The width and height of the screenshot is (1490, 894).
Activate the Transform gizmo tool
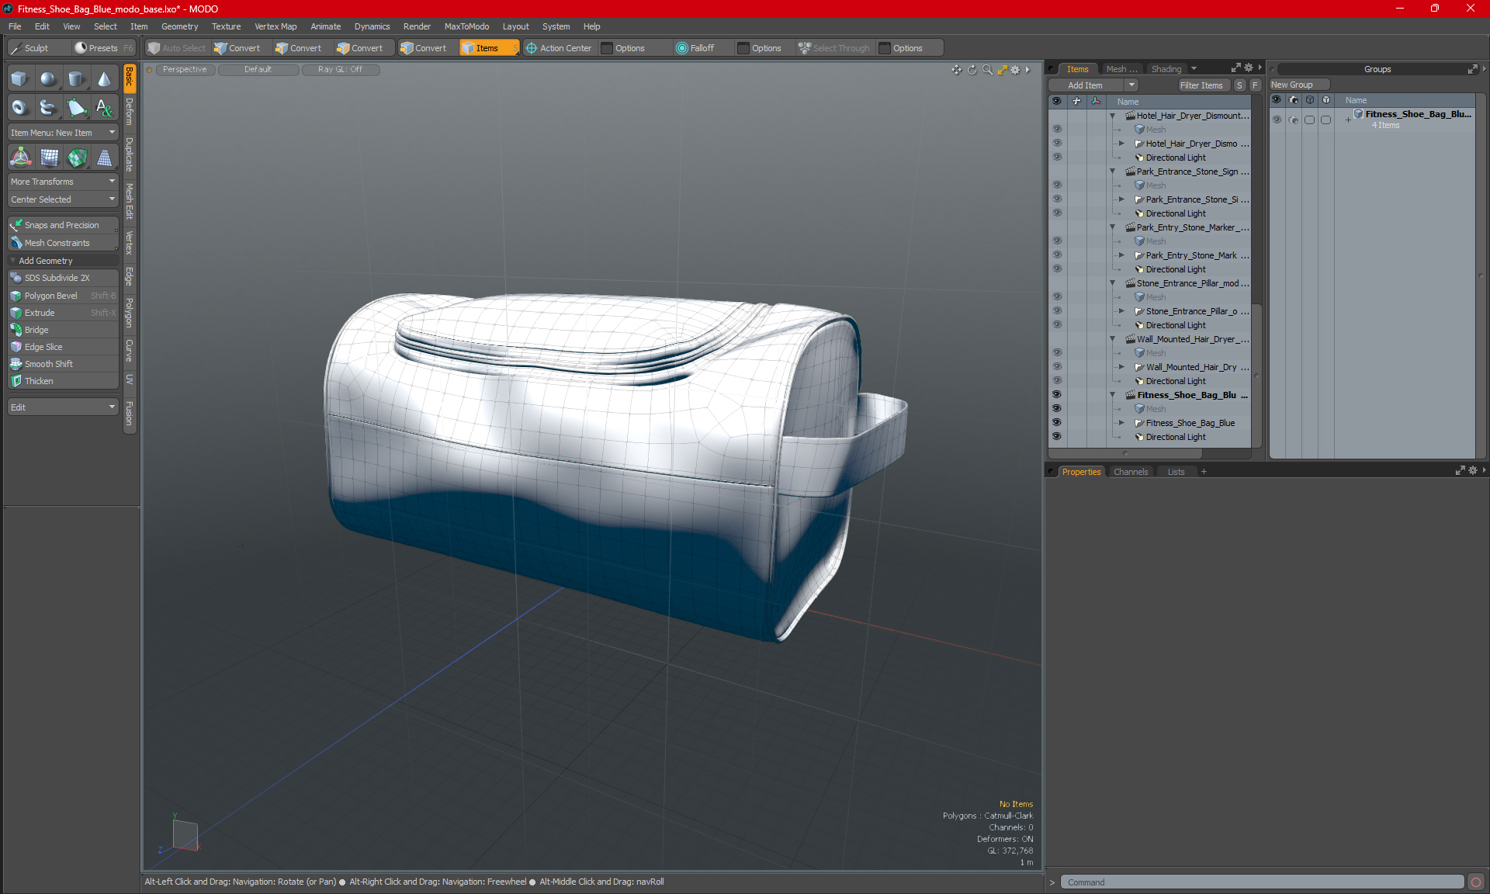point(21,158)
